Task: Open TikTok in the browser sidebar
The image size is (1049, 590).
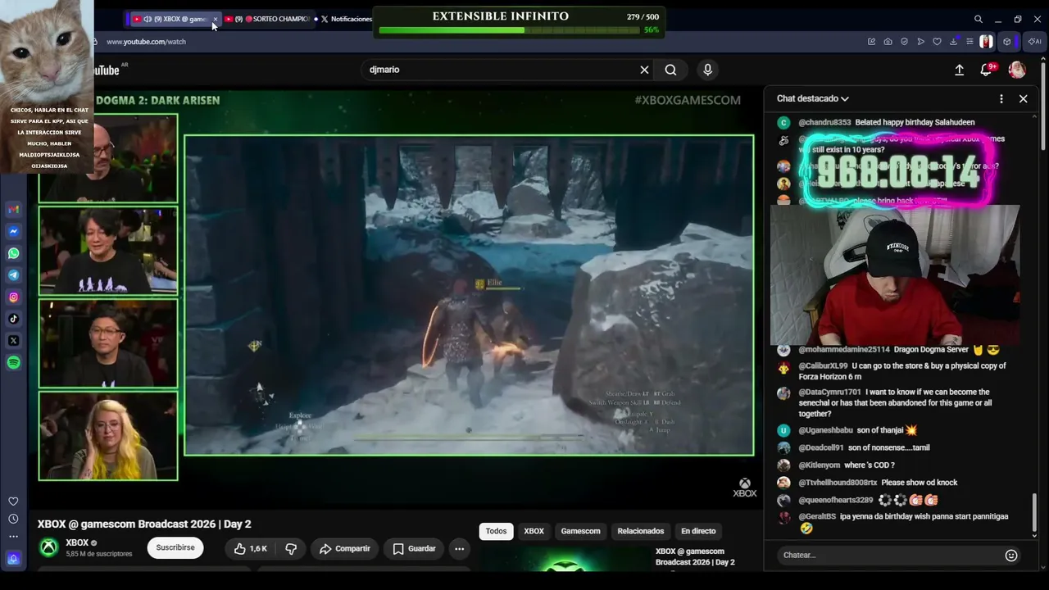Action: click(x=14, y=319)
